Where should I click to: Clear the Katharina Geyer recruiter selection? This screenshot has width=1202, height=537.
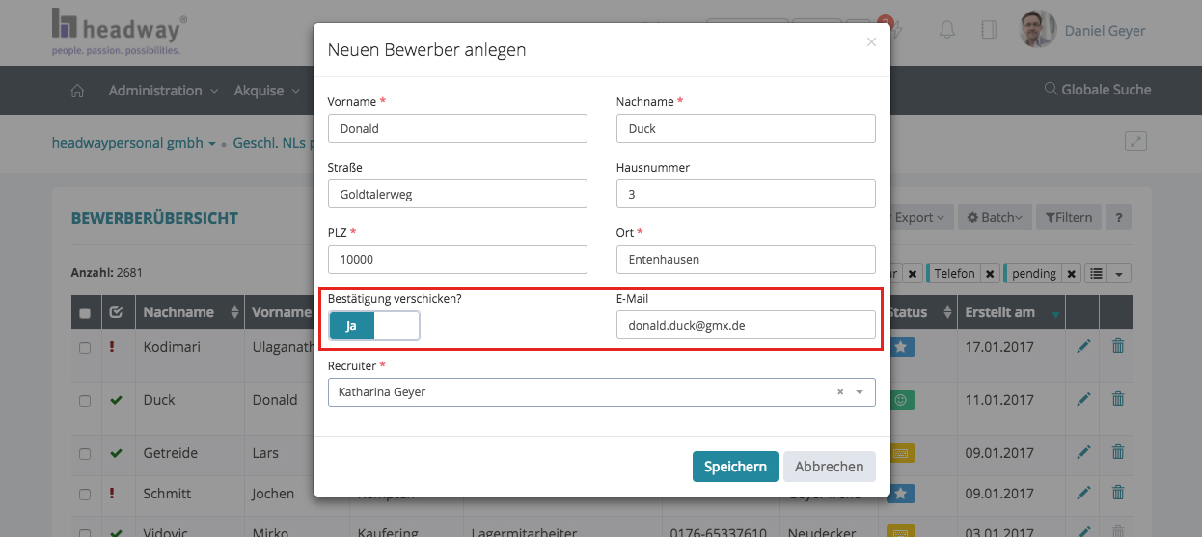[x=839, y=392]
